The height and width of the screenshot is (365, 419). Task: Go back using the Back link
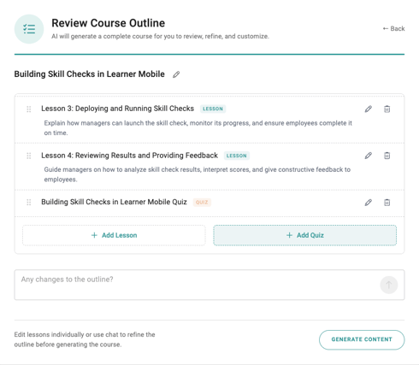click(393, 28)
